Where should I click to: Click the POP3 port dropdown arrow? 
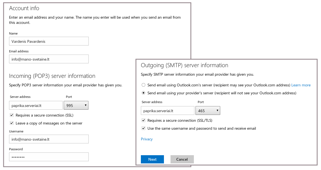(86, 105)
